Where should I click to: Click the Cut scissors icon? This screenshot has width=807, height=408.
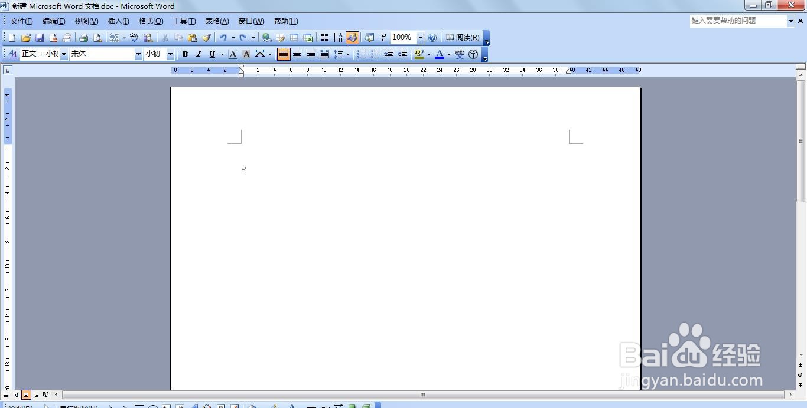click(165, 38)
